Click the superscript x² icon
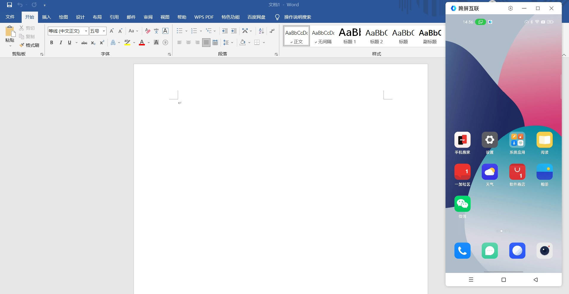This screenshot has width=569, height=294. 102,43
